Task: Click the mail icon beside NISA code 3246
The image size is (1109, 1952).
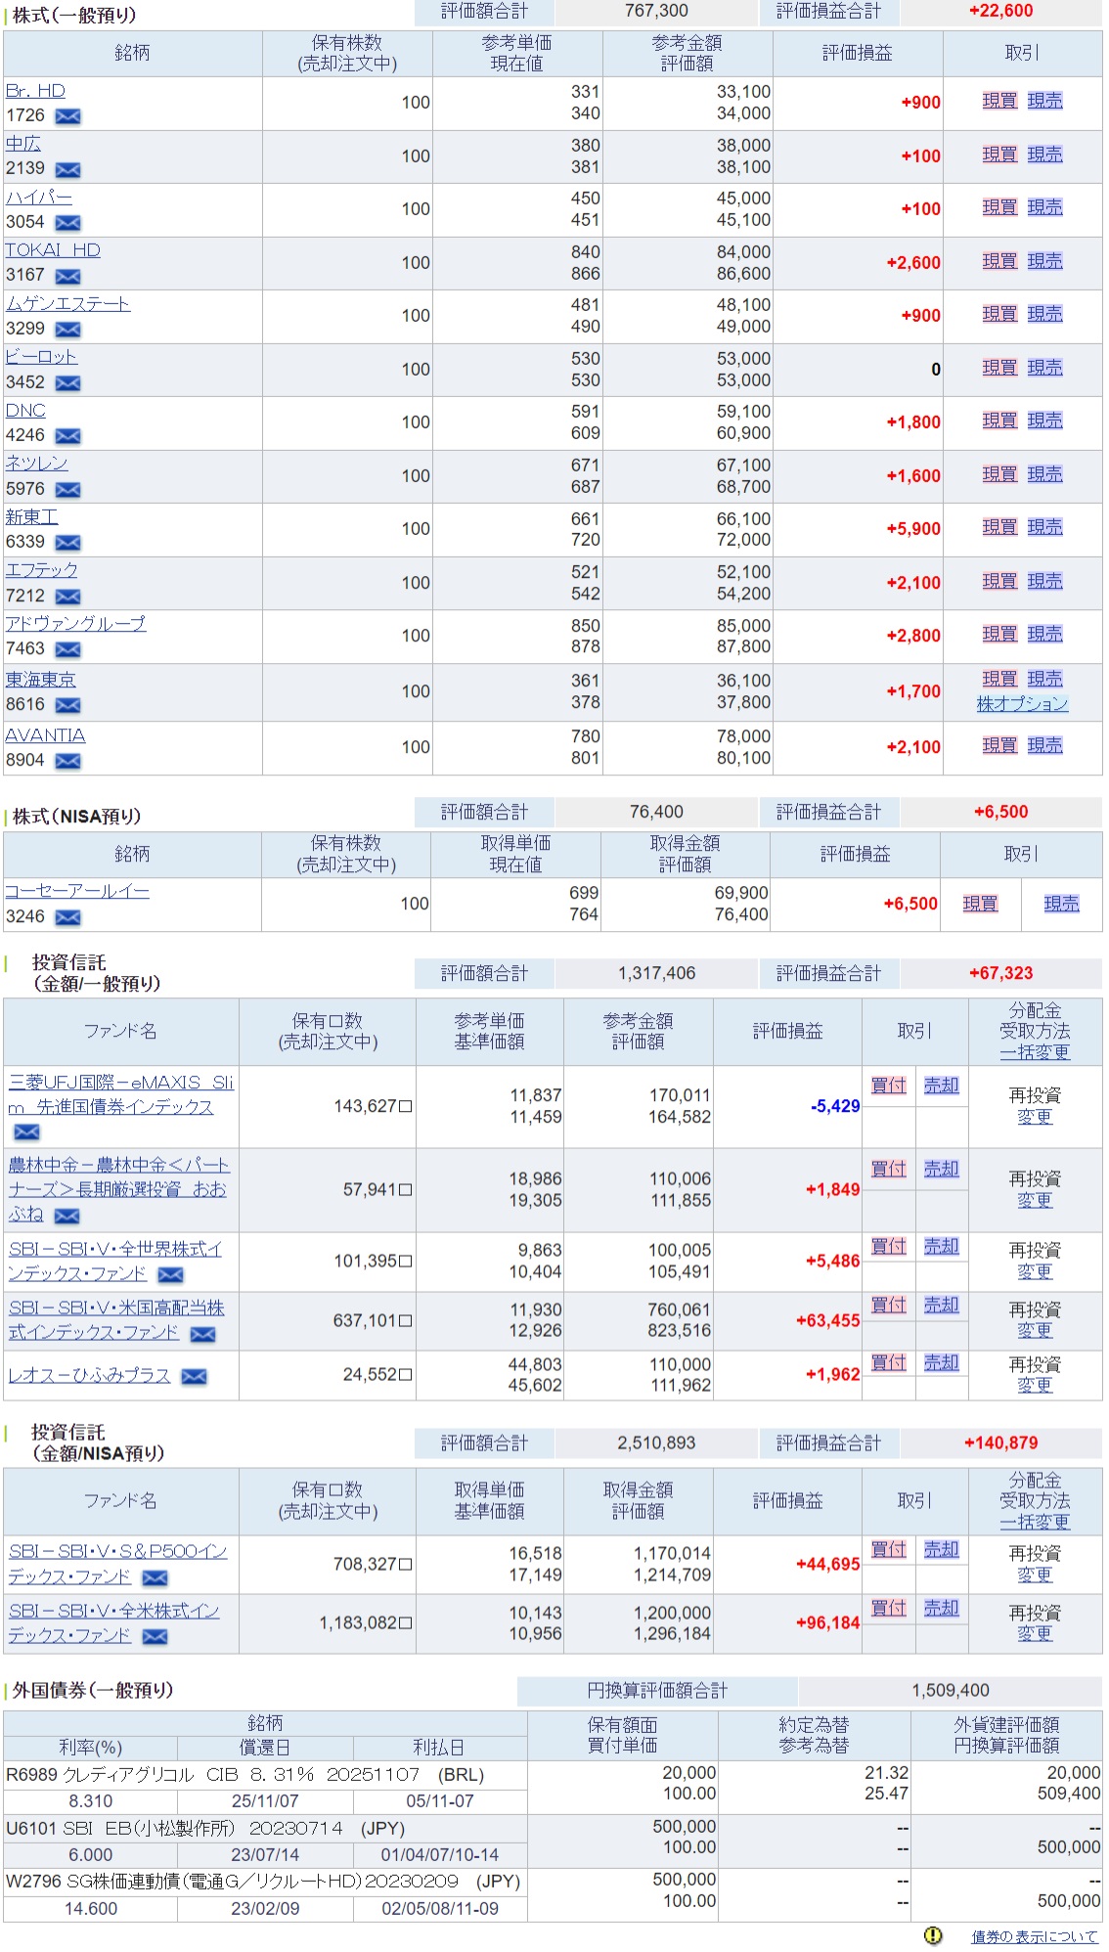Action: pos(67,917)
